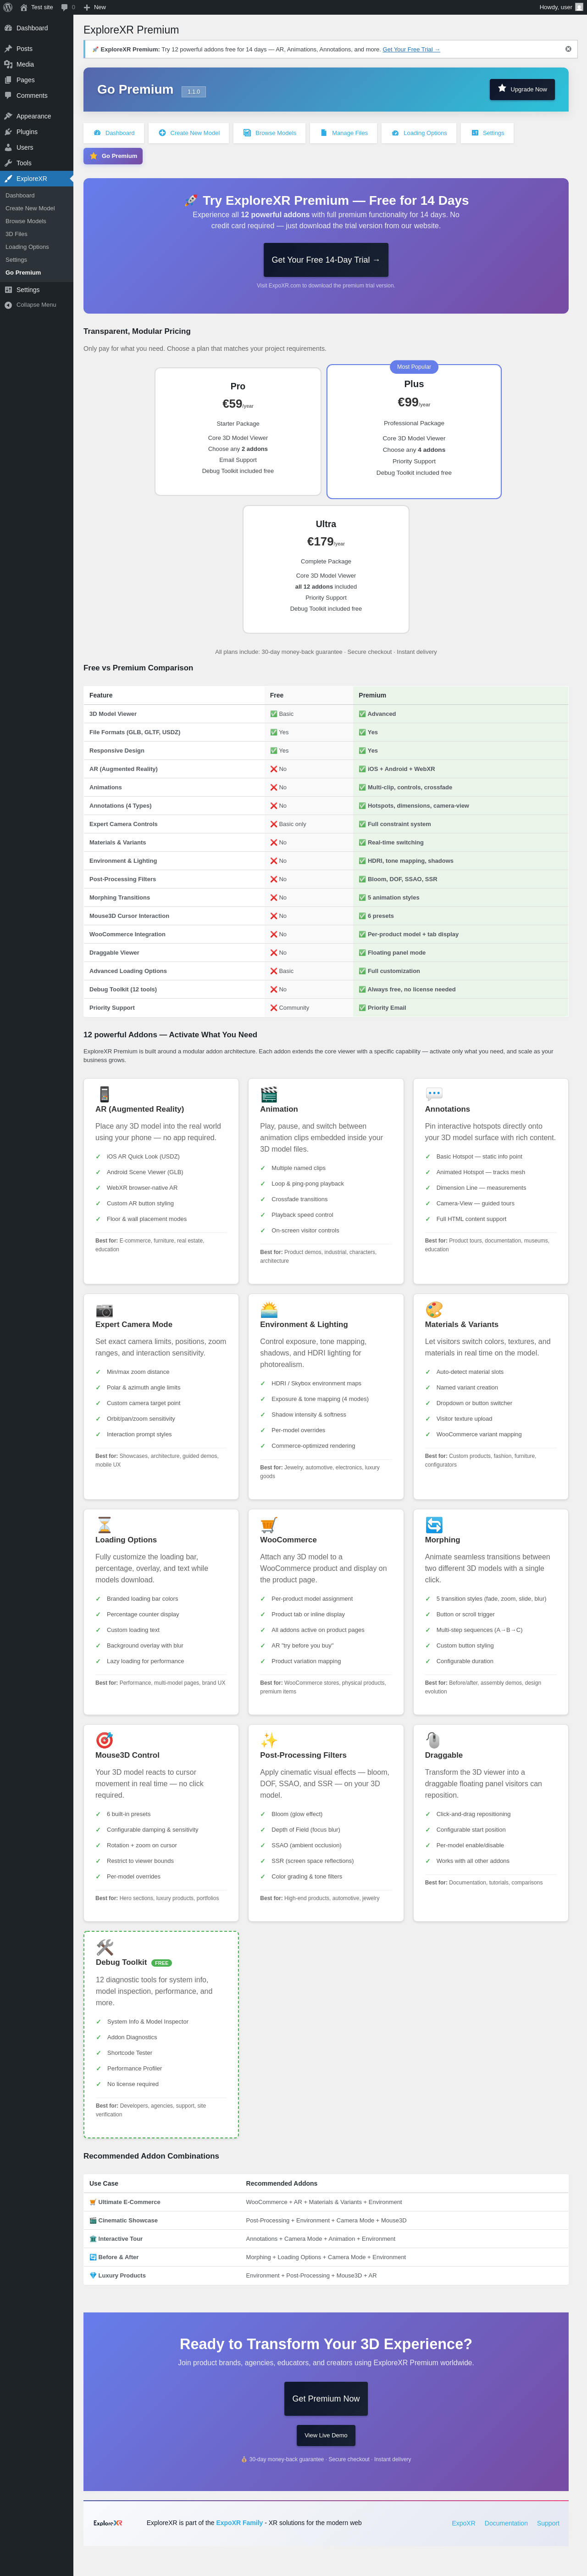Viewport: 587px width, 2576px height.
Task: Click the Appearance brush icon in sidebar
Action: (x=8, y=116)
